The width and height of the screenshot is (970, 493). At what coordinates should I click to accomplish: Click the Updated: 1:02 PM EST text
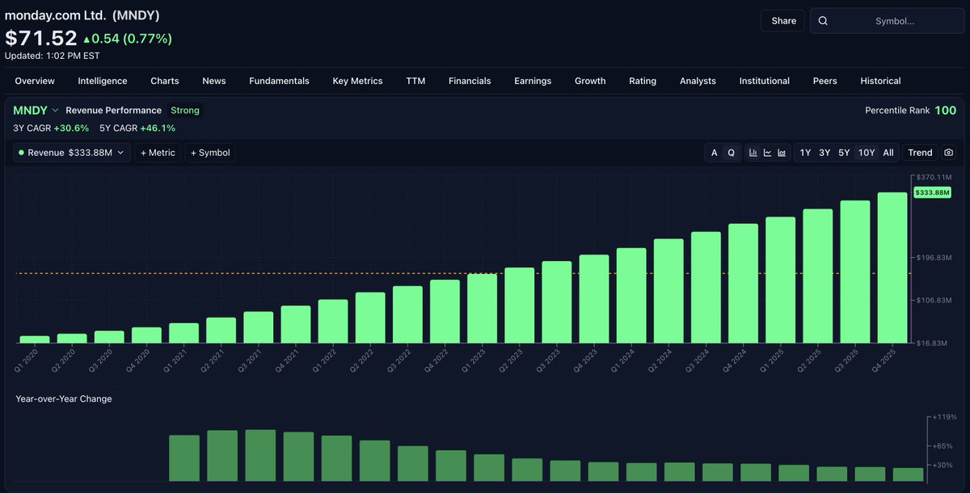pos(52,56)
